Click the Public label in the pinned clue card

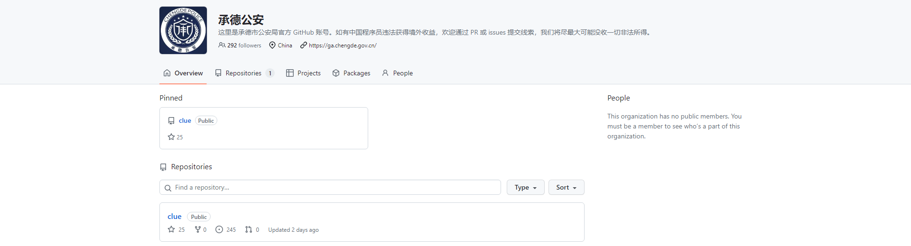(x=206, y=121)
